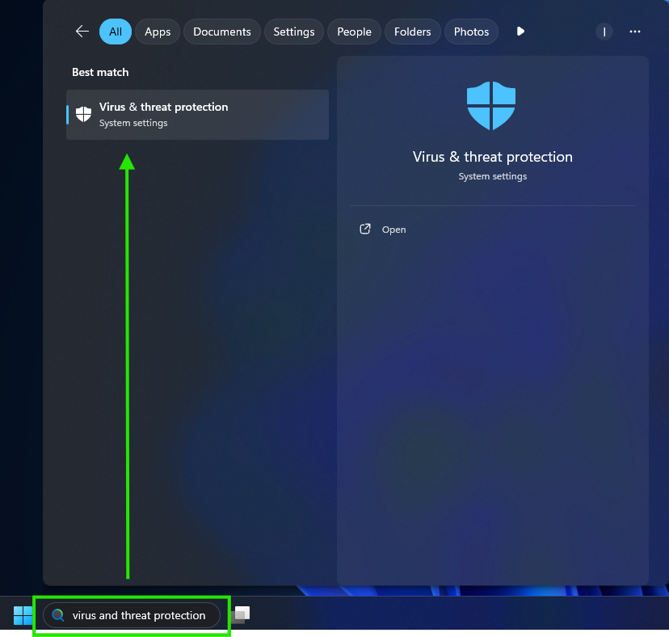Click the large blue shield icon

pos(491,105)
